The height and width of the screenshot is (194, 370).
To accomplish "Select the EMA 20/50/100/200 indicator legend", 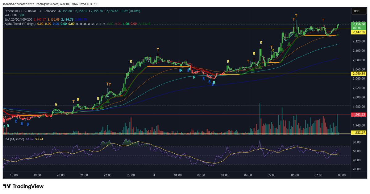I will (19, 19).
